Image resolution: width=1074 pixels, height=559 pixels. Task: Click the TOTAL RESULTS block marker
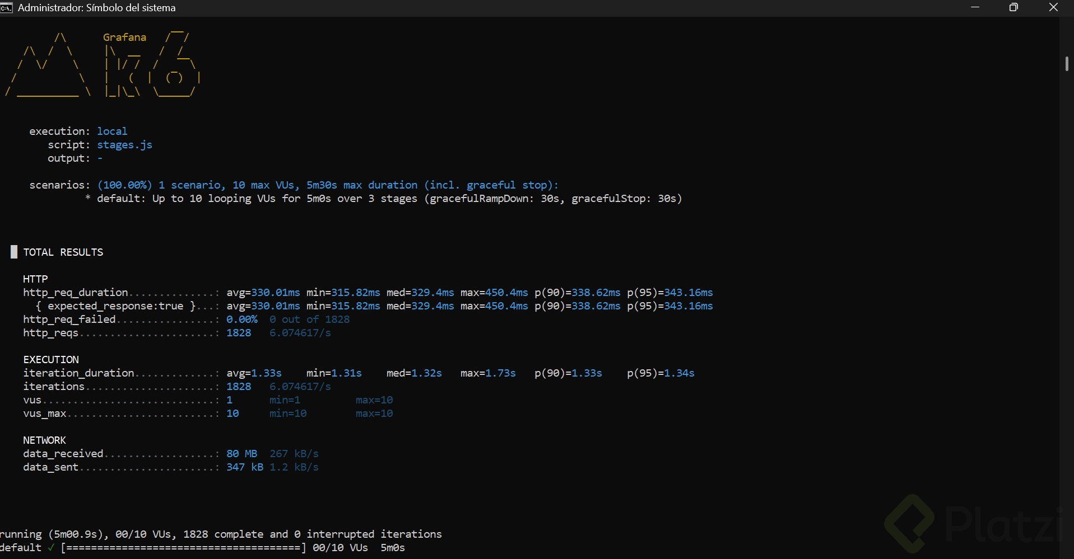(x=14, y=252)
